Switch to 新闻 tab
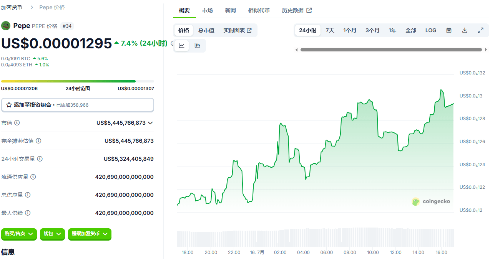490x259 pixels. (231, 10)
